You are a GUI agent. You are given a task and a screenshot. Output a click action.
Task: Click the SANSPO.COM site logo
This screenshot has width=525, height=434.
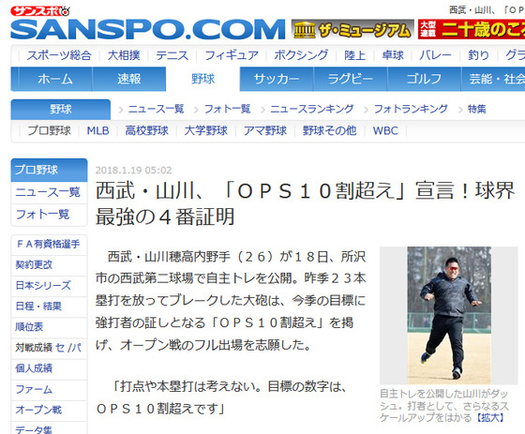[148, 29]
